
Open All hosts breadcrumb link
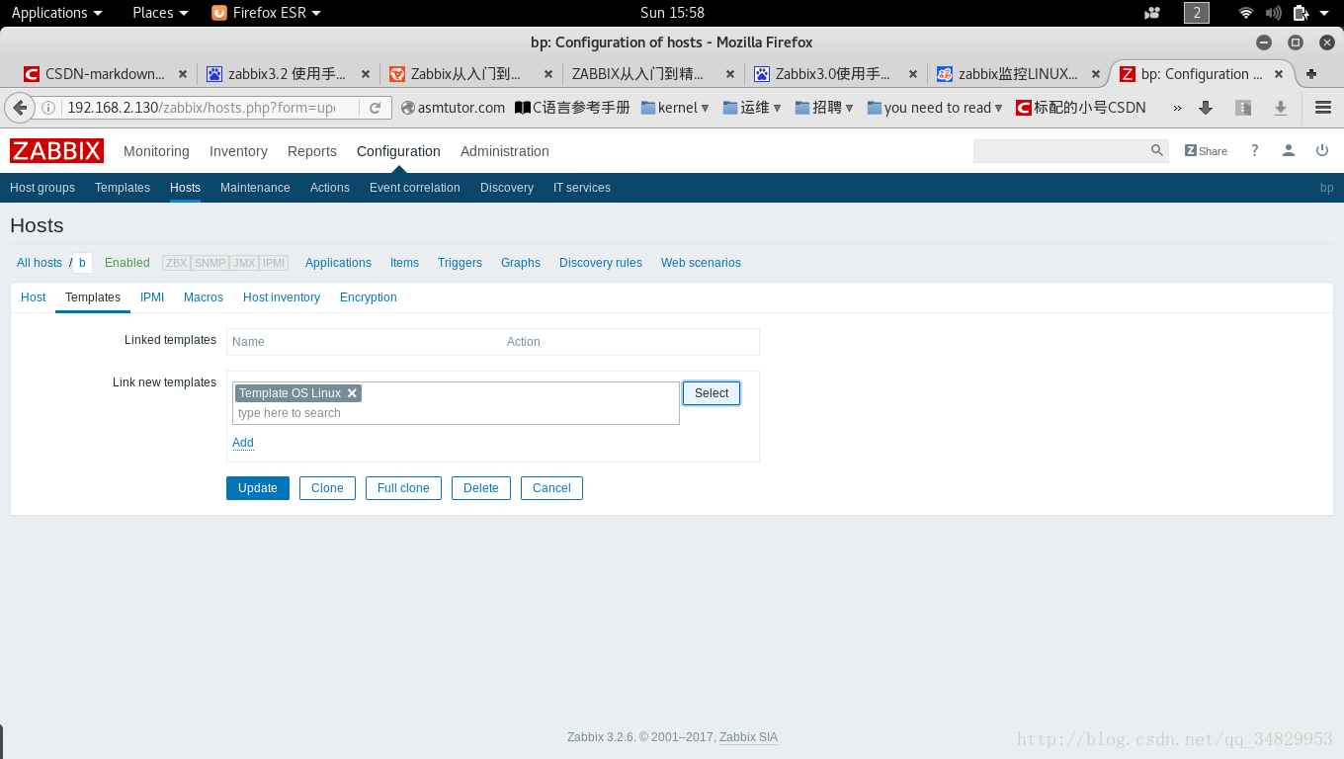(x=40, y=263)
